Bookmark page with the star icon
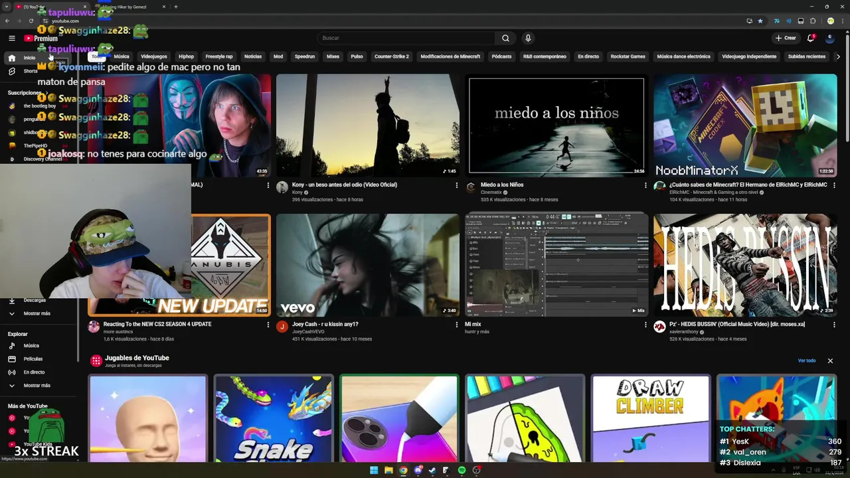The image size is (850, 478). click(760, 21)
